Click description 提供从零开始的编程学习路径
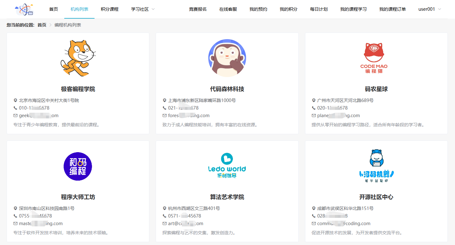Viewport: 455px width, 245px height. pyautogui.click(x=368, y=125)
